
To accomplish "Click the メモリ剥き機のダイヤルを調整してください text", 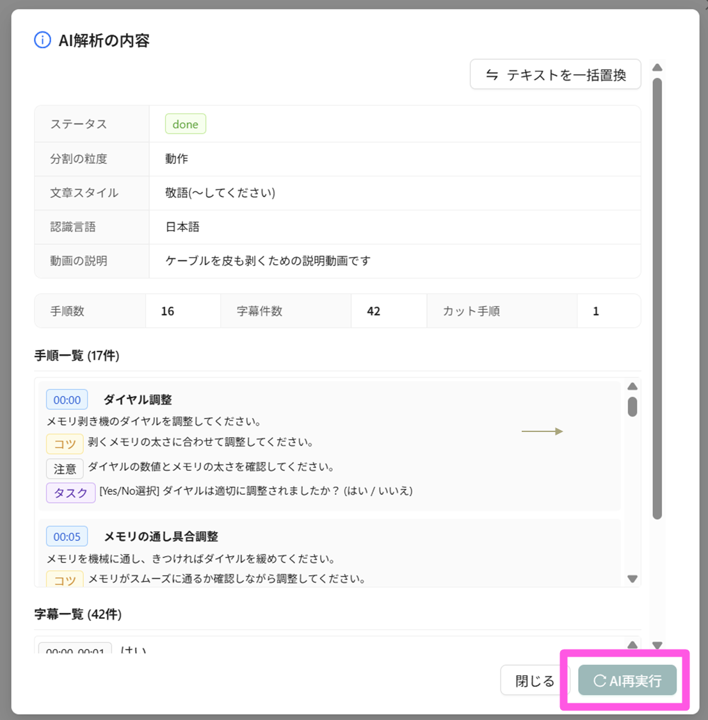I will [x=154, y=421].
